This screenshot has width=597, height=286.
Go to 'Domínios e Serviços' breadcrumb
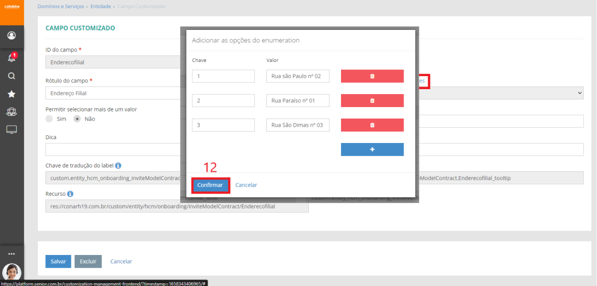[60, 7]
